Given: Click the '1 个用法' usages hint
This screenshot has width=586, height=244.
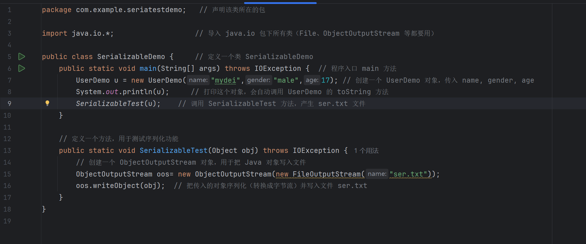Looking at the screenshot, I should (x=366, y=151).
